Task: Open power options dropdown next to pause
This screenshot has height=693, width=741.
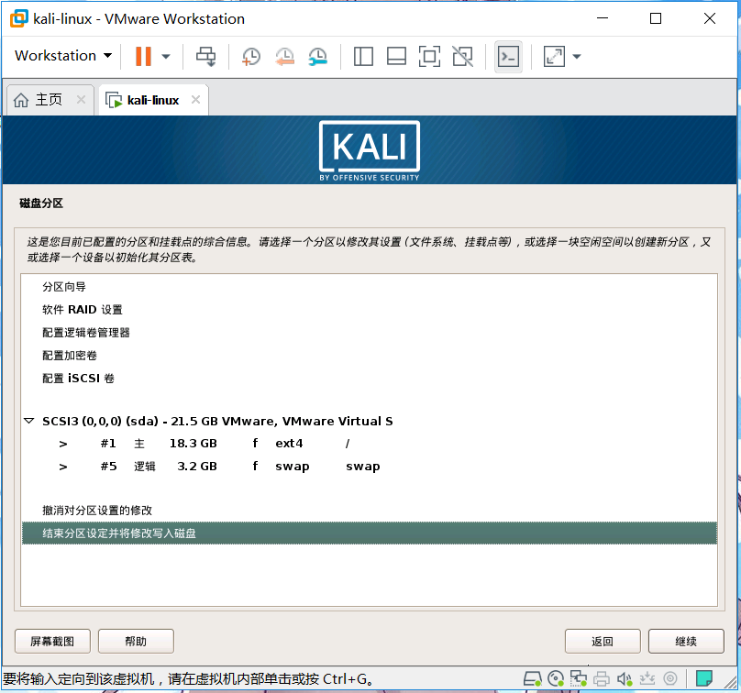Action: 166,56
